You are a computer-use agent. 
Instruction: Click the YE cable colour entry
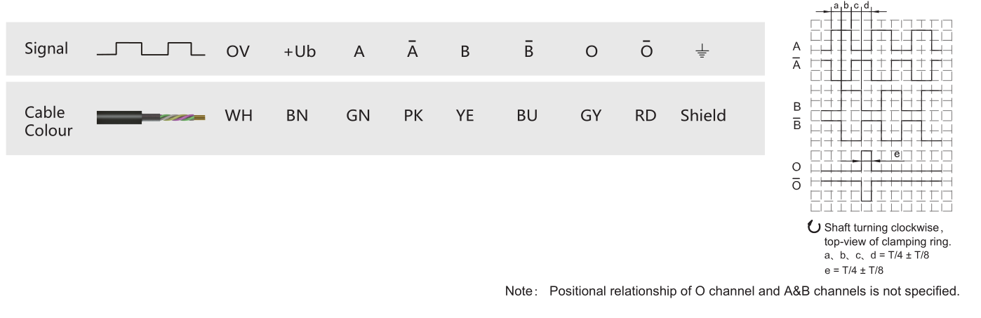pos(464,117)
